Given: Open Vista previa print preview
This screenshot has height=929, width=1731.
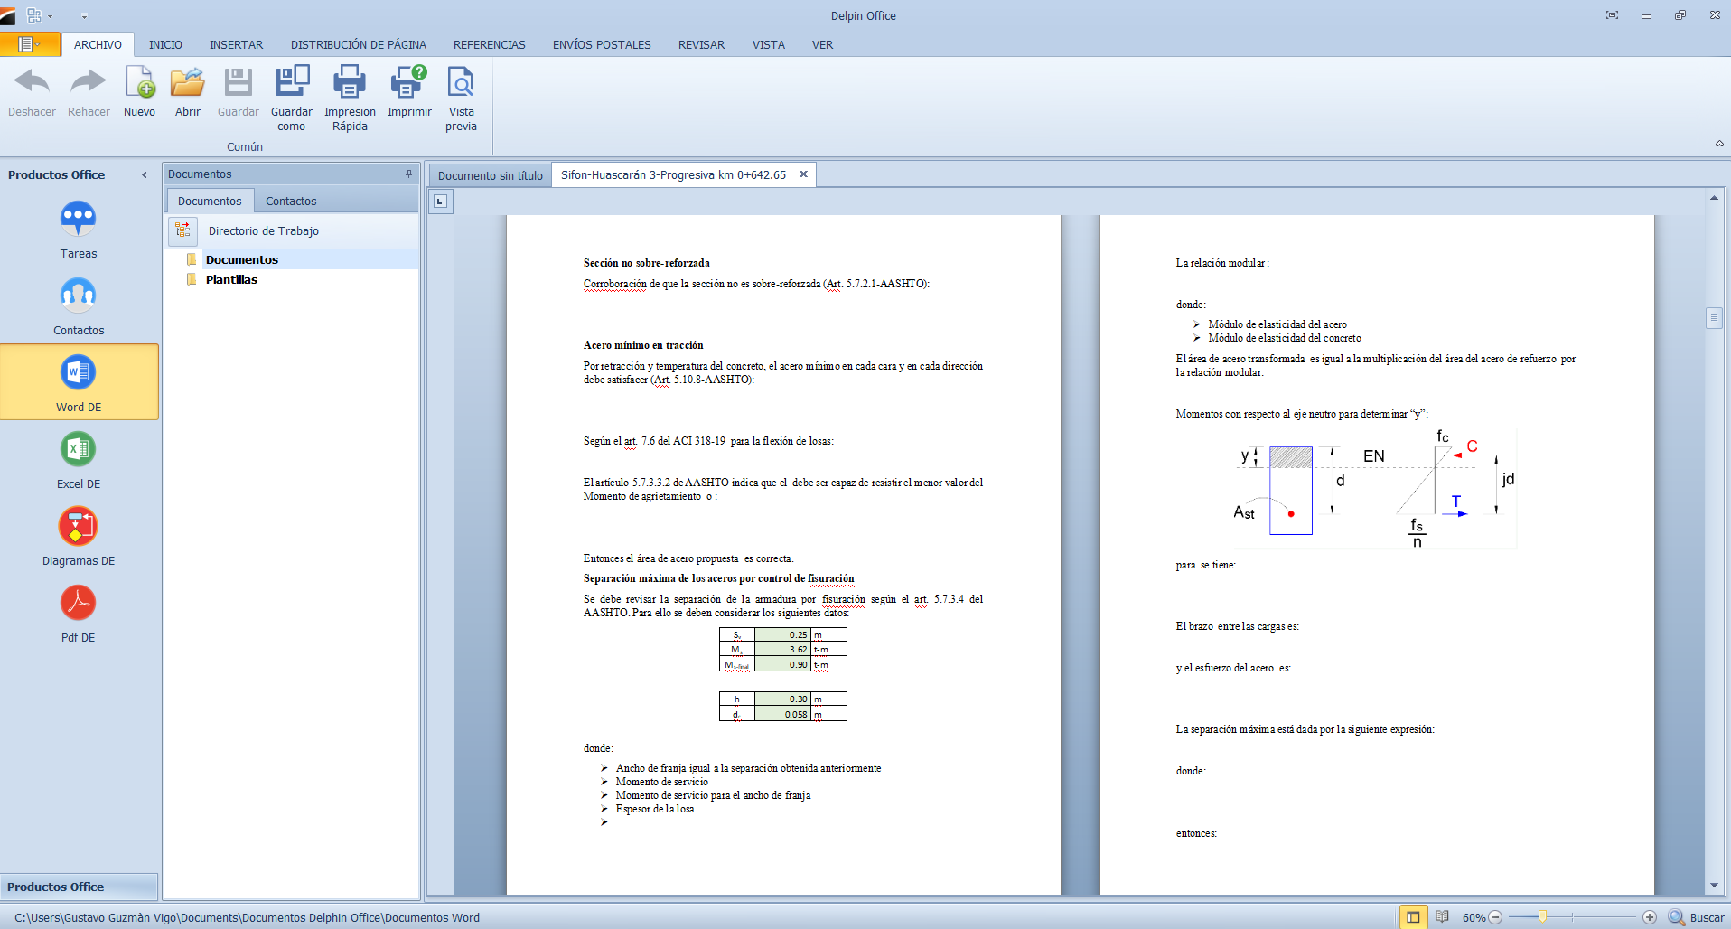Looking at the screenshot, I should (461, 82).
